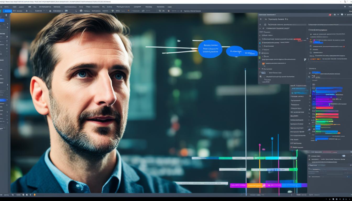Click the wrench icon between the two right panels
Image resolution: width=352 pixels, height=201 pixels.
tap(305, 60)
